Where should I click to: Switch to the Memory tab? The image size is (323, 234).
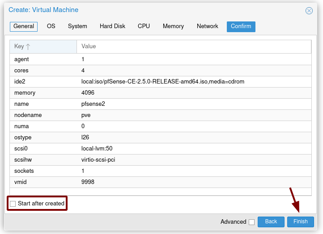pos(173,26)
